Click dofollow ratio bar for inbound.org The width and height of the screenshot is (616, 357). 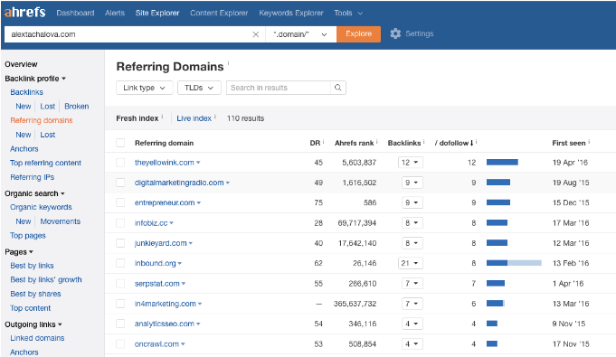coord(514,263)
